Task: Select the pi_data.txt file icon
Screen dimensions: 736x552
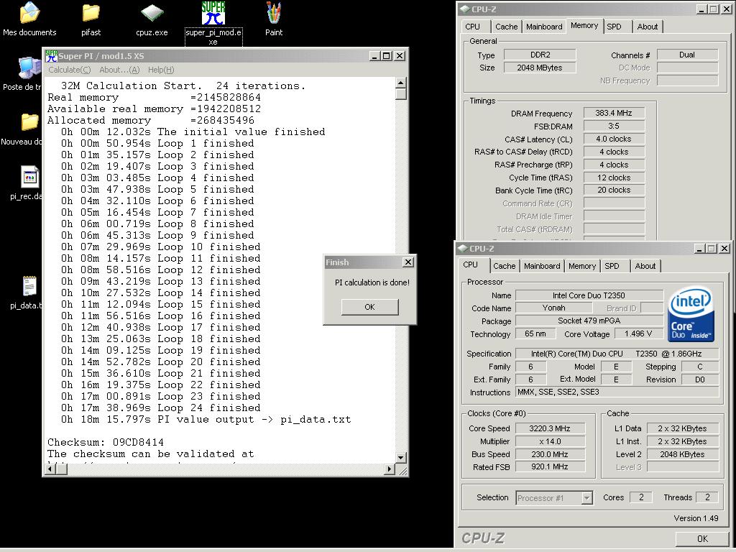Action: coord(29,286)
